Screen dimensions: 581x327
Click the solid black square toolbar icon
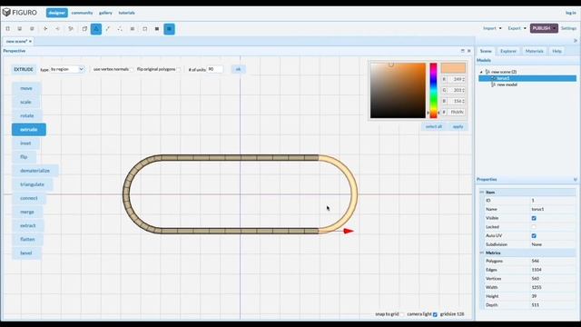(x=157, y=29)
